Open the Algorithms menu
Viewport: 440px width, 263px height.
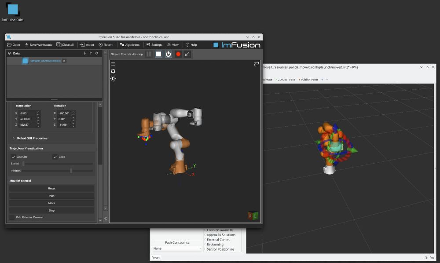[130, 44]
